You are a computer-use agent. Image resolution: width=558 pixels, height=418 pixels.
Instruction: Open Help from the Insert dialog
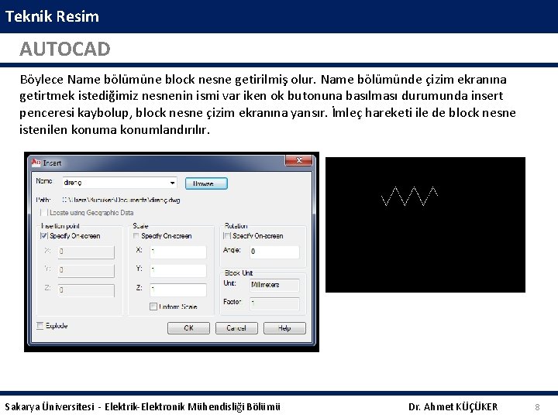[x=284, y=328]
